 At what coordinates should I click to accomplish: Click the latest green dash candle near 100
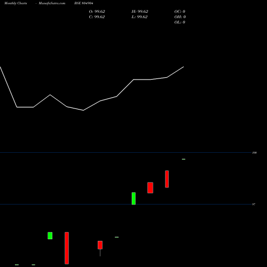coord(184,159)
